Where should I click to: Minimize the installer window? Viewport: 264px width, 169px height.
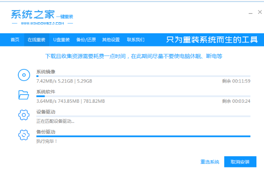click(x=250, y=13)
